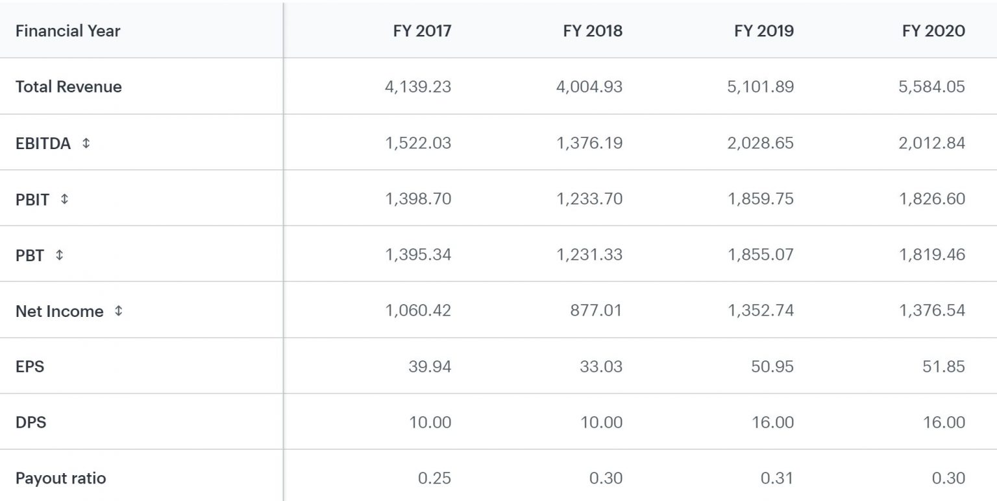Select the DPS row label
This screenshot has width=997, height=501.
tap(31, 423)
